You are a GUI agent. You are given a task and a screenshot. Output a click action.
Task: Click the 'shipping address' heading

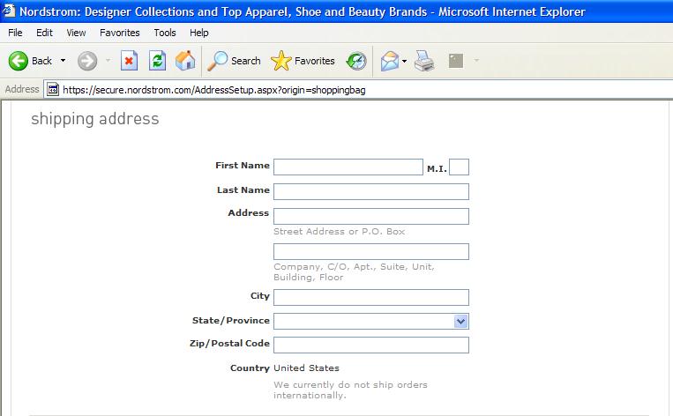click(95, 119)
